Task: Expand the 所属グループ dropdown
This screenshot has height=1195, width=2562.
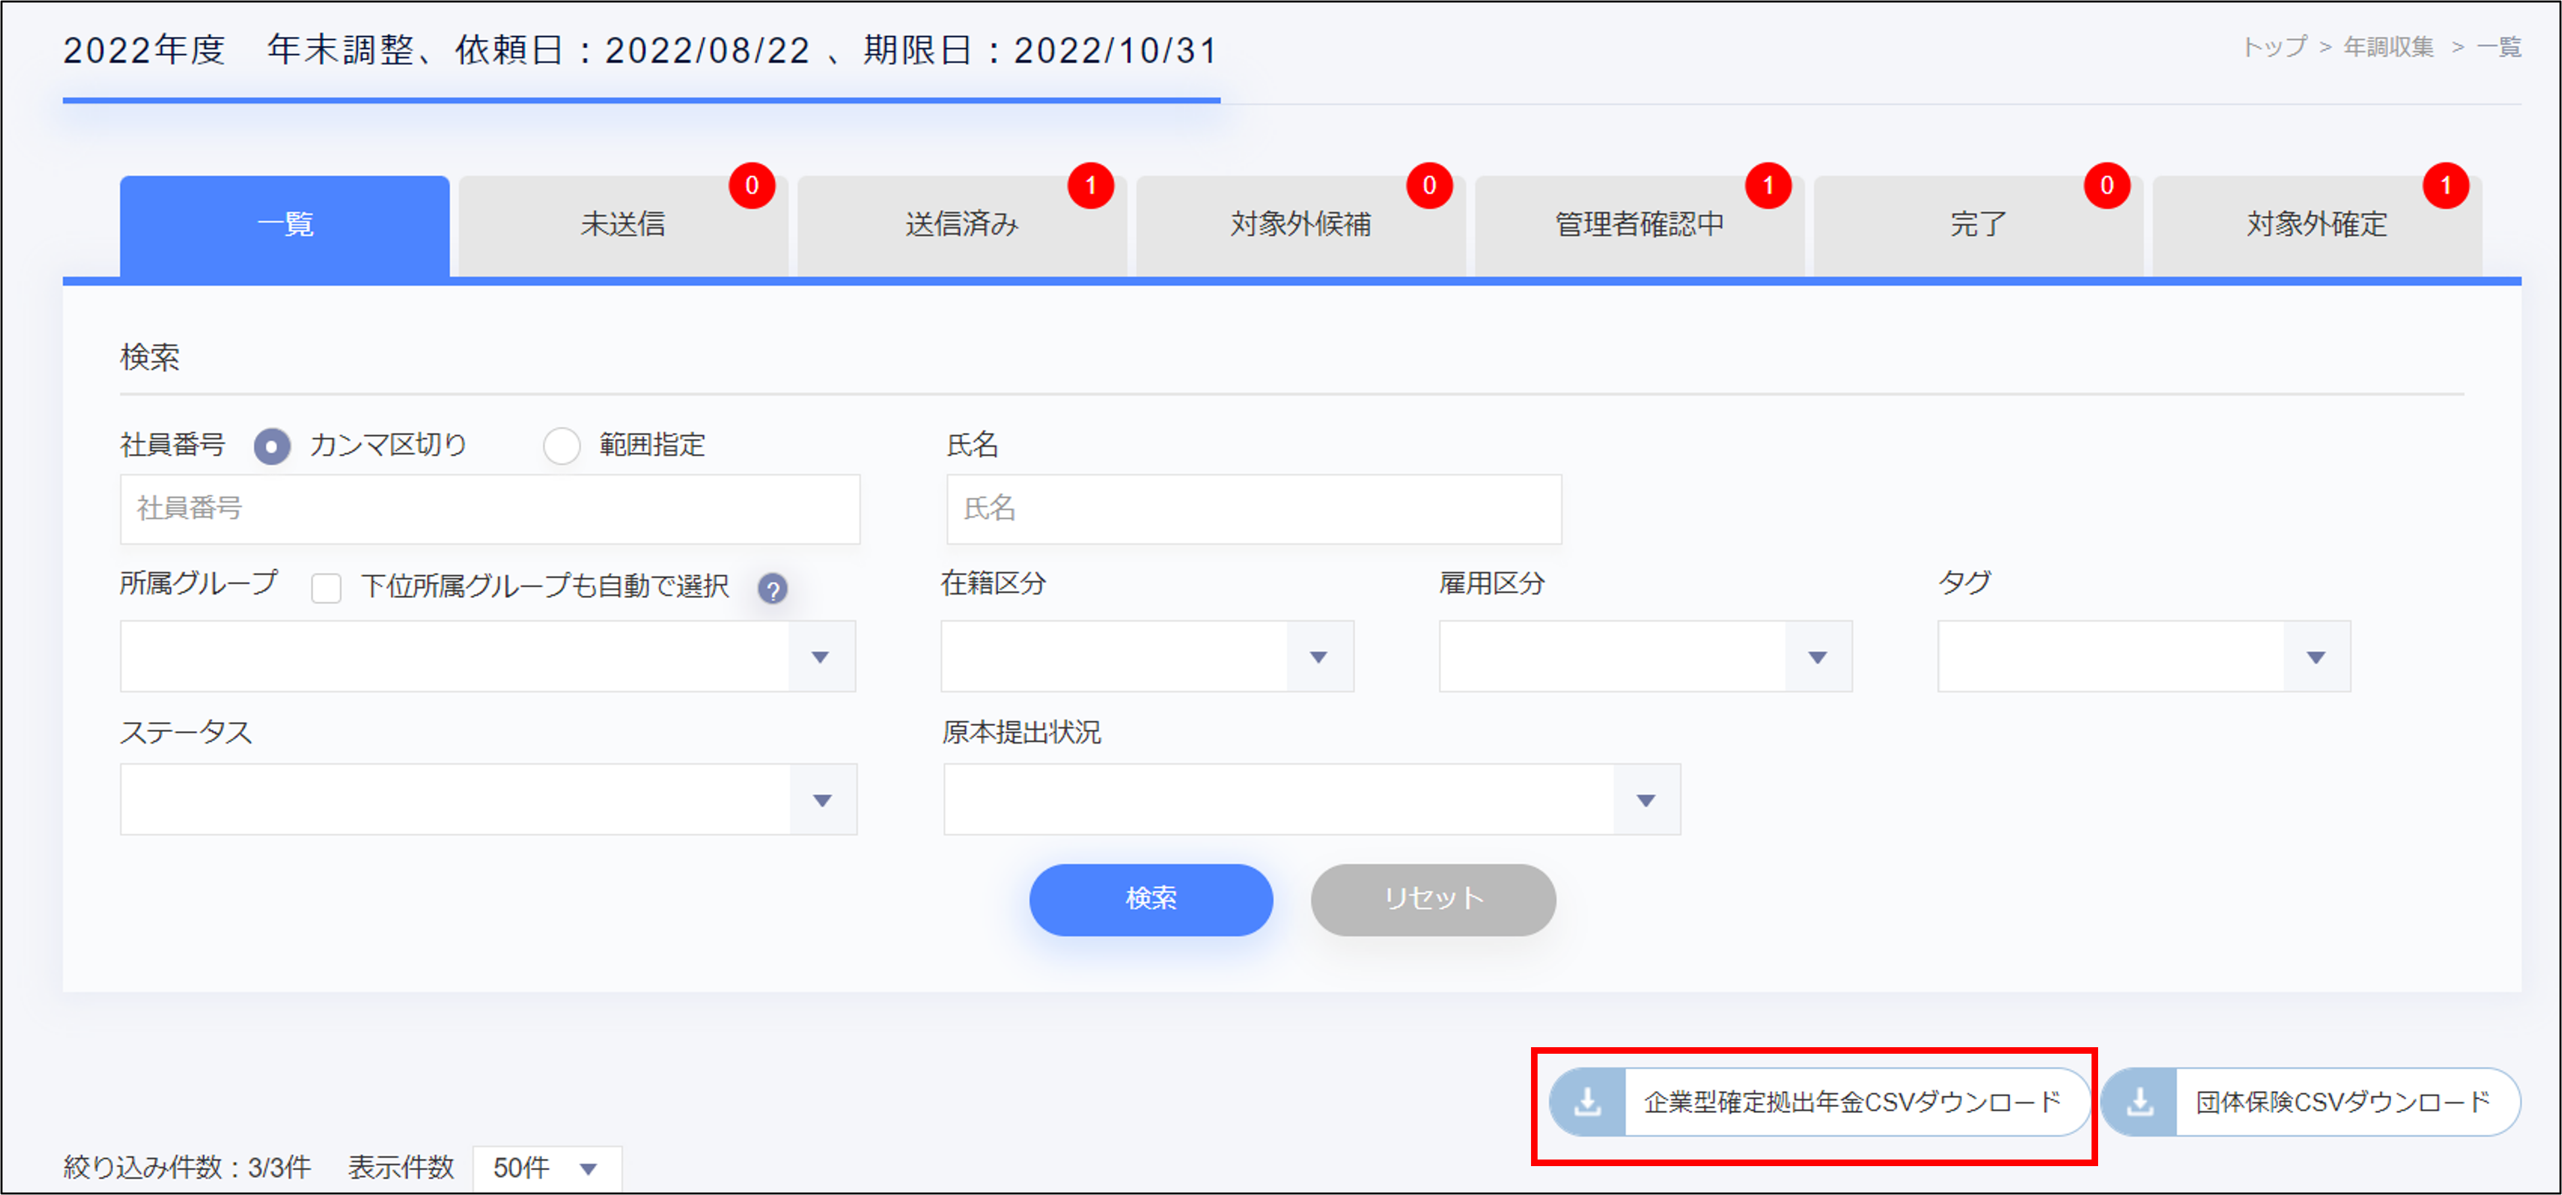Action: (x=821, y=657)
